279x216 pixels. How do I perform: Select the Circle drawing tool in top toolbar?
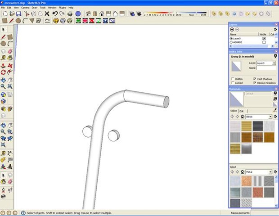[x=18, y=21]
